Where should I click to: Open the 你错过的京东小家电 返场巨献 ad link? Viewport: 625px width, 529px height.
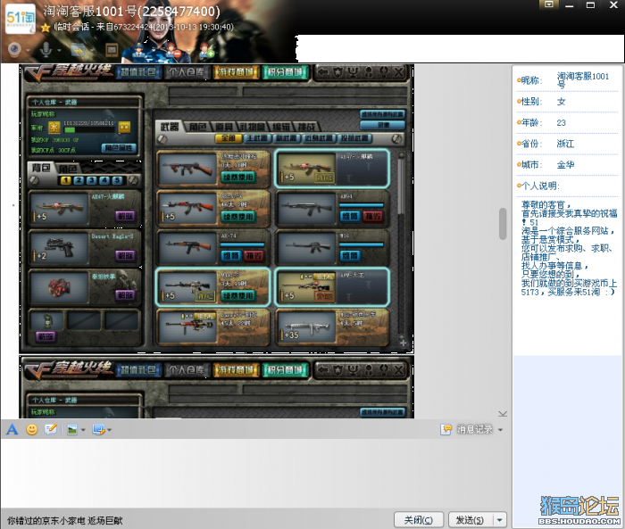64,520
